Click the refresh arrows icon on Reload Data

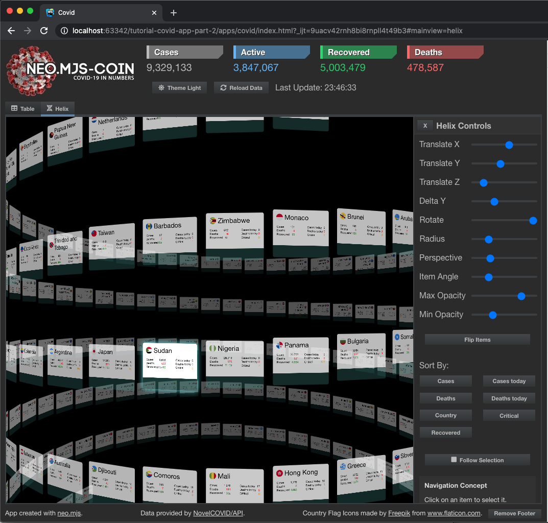[x=223, y=87]
